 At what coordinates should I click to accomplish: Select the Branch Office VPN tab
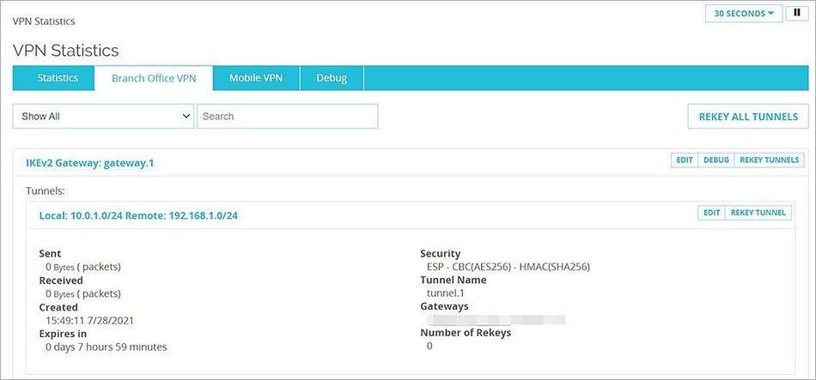point(154,78)
